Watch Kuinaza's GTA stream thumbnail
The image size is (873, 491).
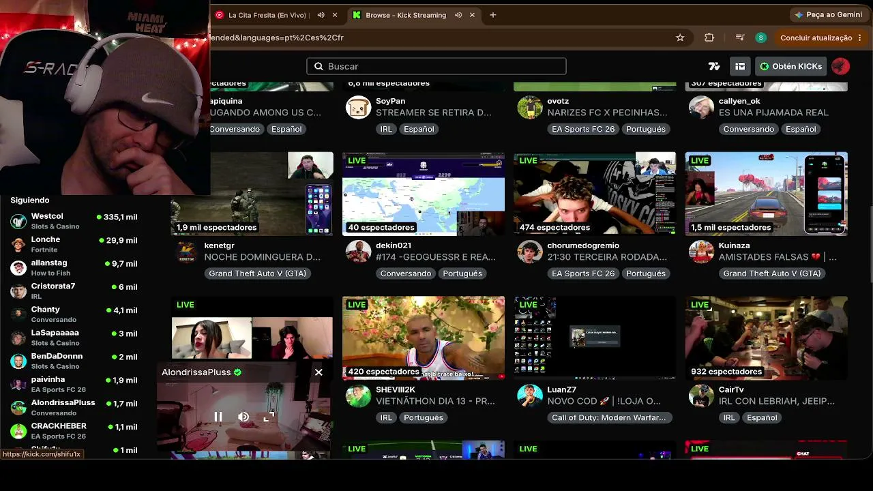click(x=767, y=194)
